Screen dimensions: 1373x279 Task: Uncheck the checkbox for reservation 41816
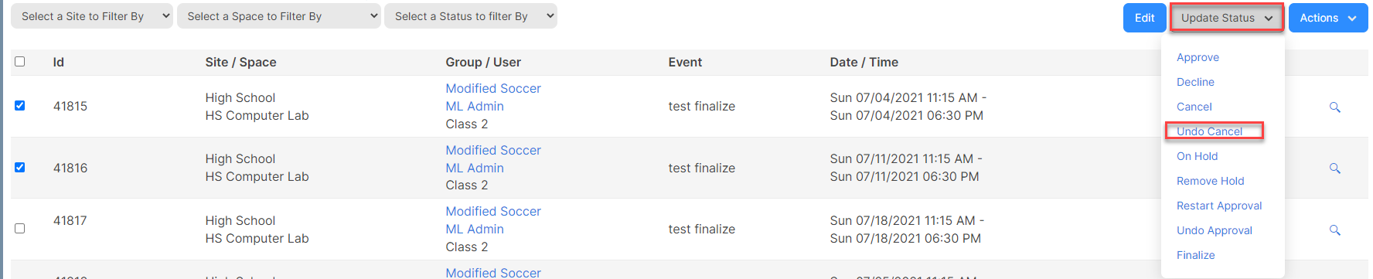(20, 167)
